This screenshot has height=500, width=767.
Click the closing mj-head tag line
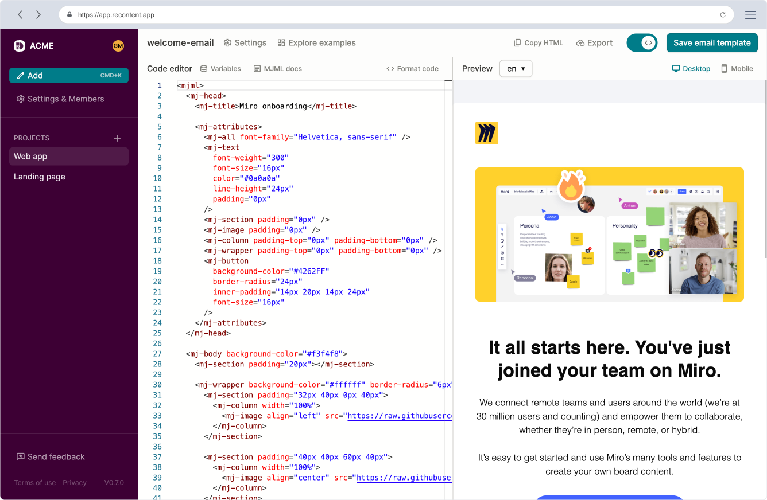(x=208, y=333)
